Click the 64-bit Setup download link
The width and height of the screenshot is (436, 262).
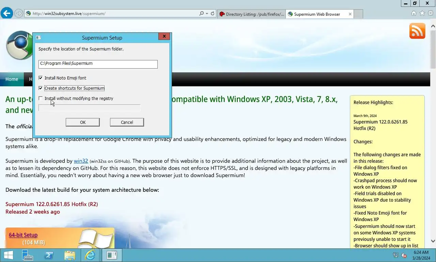[23, 235]
